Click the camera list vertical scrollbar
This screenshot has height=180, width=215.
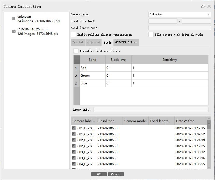(209, 125)
